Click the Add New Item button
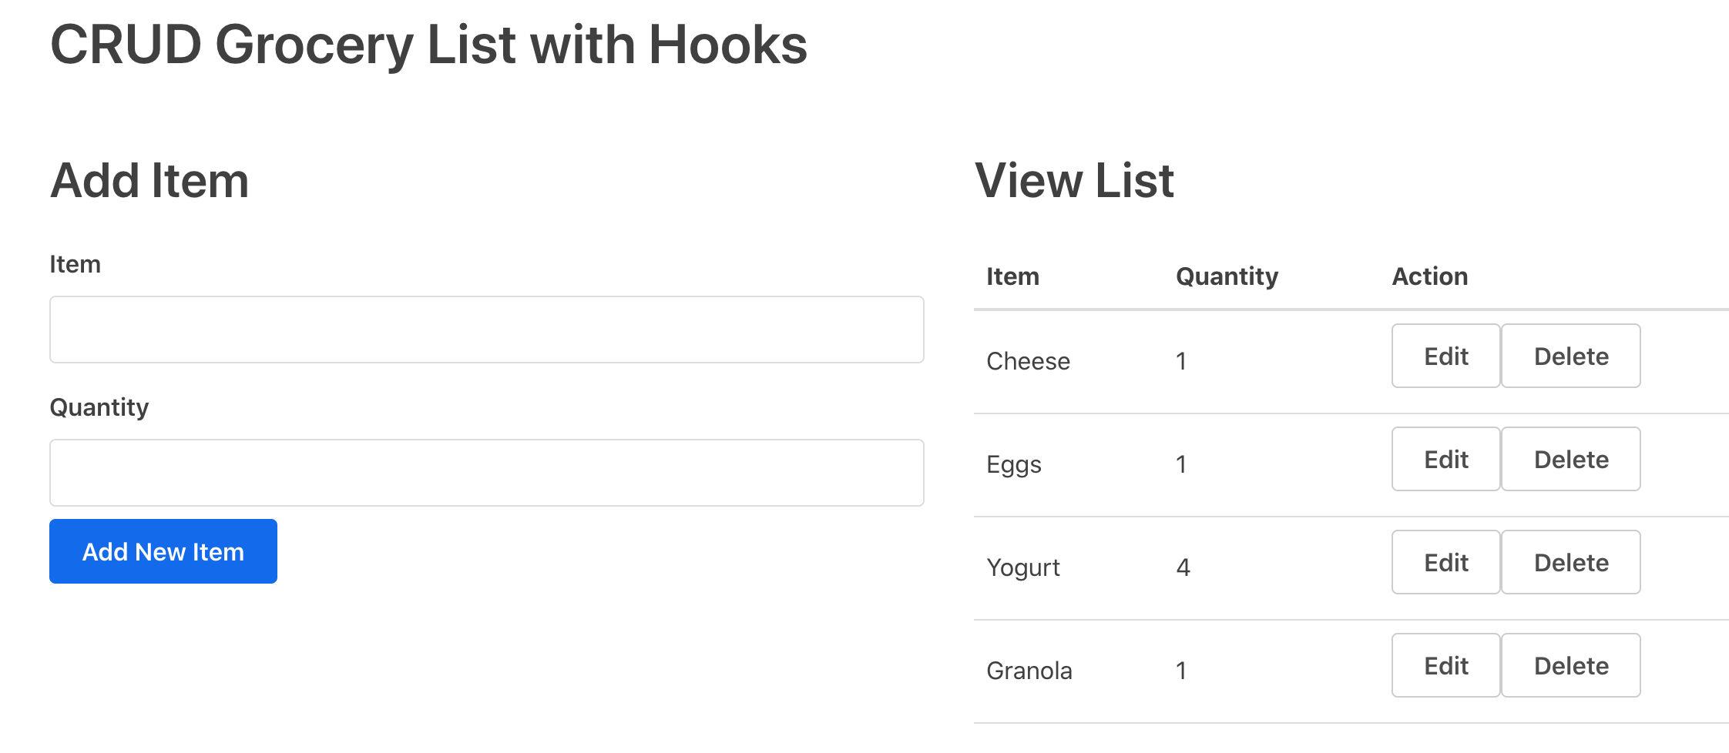 [x=162, y=551]
